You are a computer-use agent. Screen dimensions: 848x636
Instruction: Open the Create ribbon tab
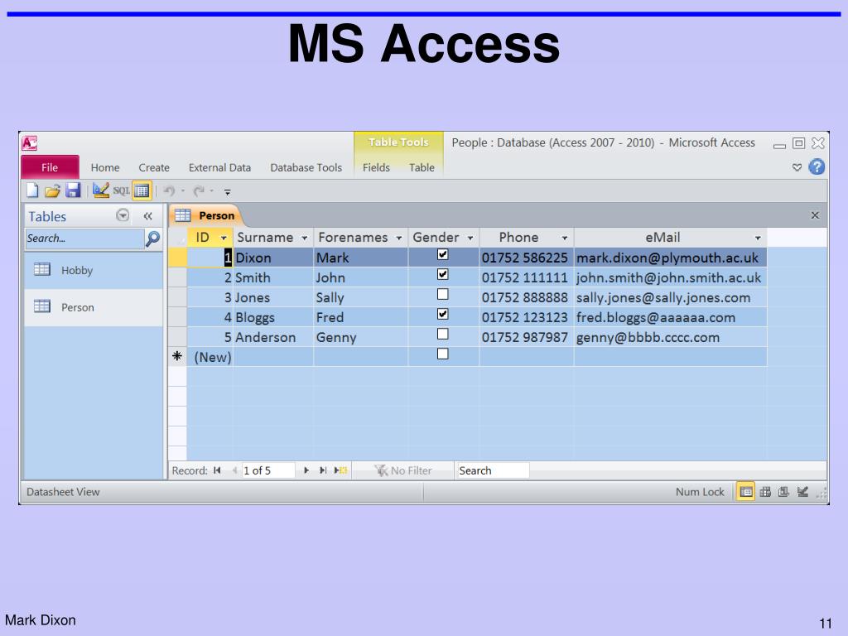[154, 167]
